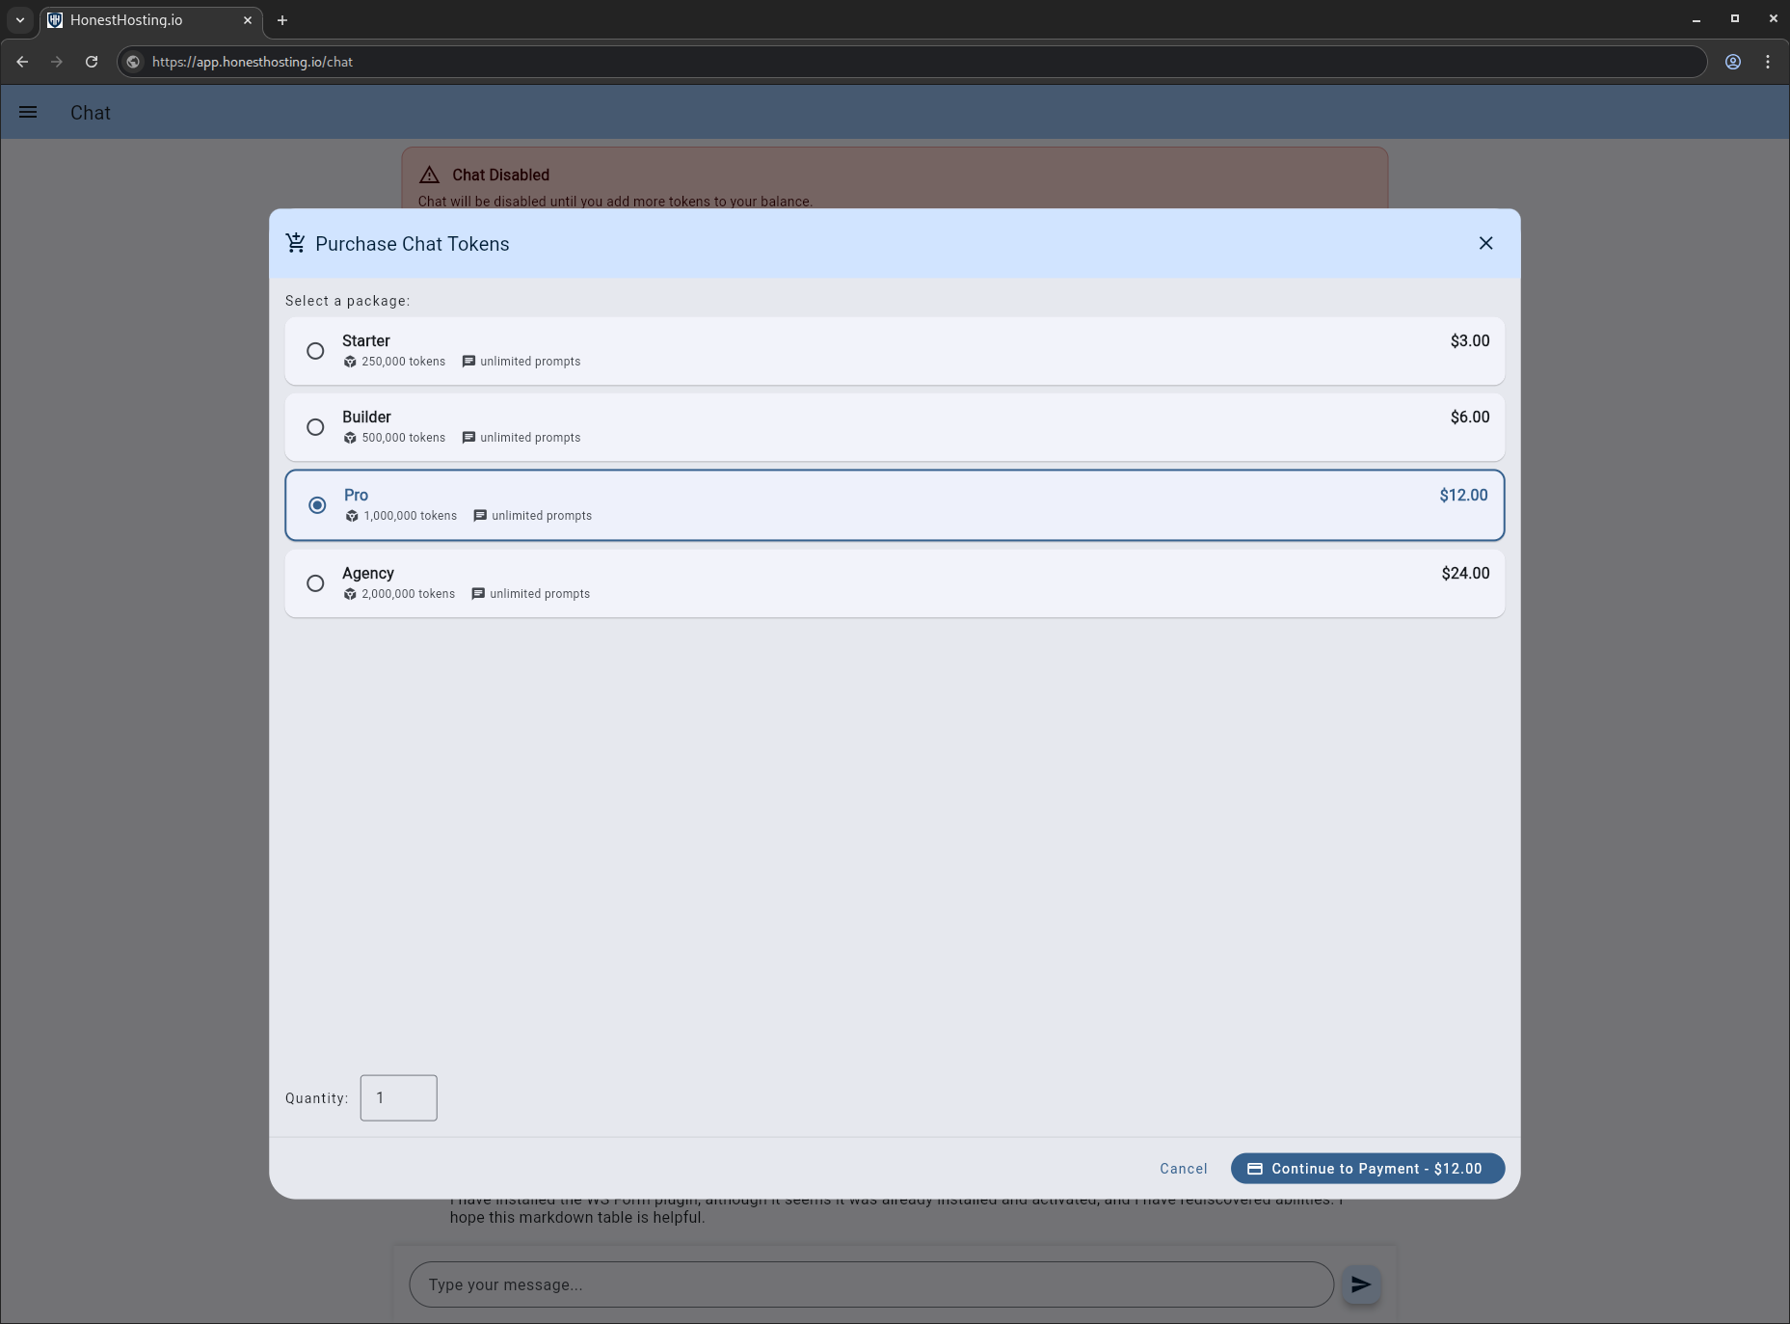Reload the page with browser refresh

click(x=92, y=62)
